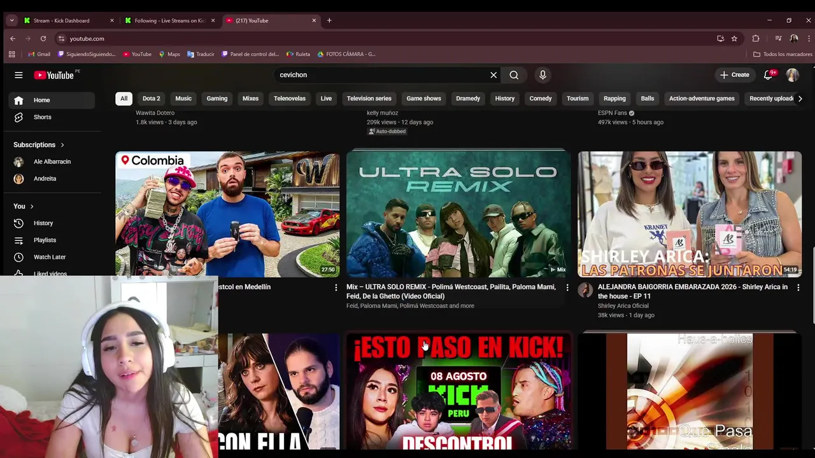The image size is (815, 458).
Task: Open the Gmail bookmark
Action: (39, 54)
